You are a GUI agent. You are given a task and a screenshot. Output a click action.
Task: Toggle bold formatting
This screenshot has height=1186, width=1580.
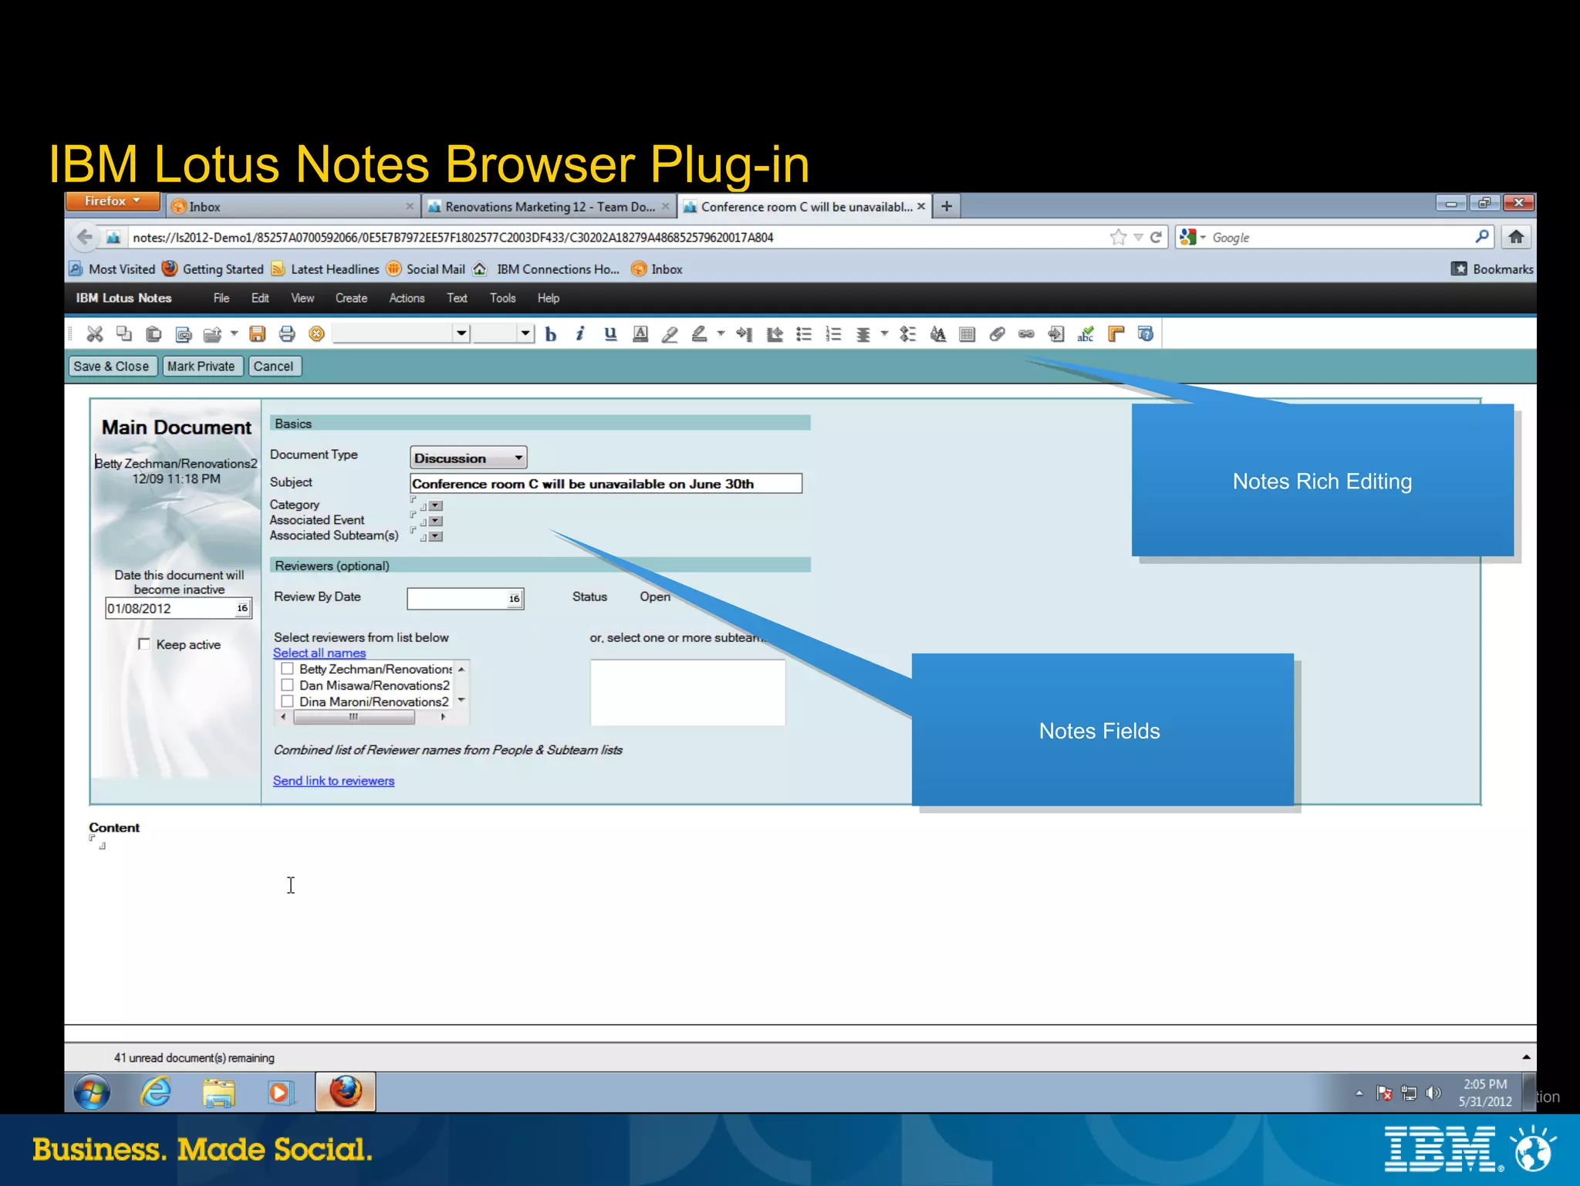(551, 334)
